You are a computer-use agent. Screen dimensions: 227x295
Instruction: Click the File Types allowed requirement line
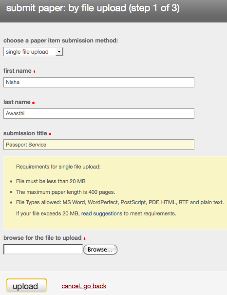pyautogui.click(x=120, y=202)
